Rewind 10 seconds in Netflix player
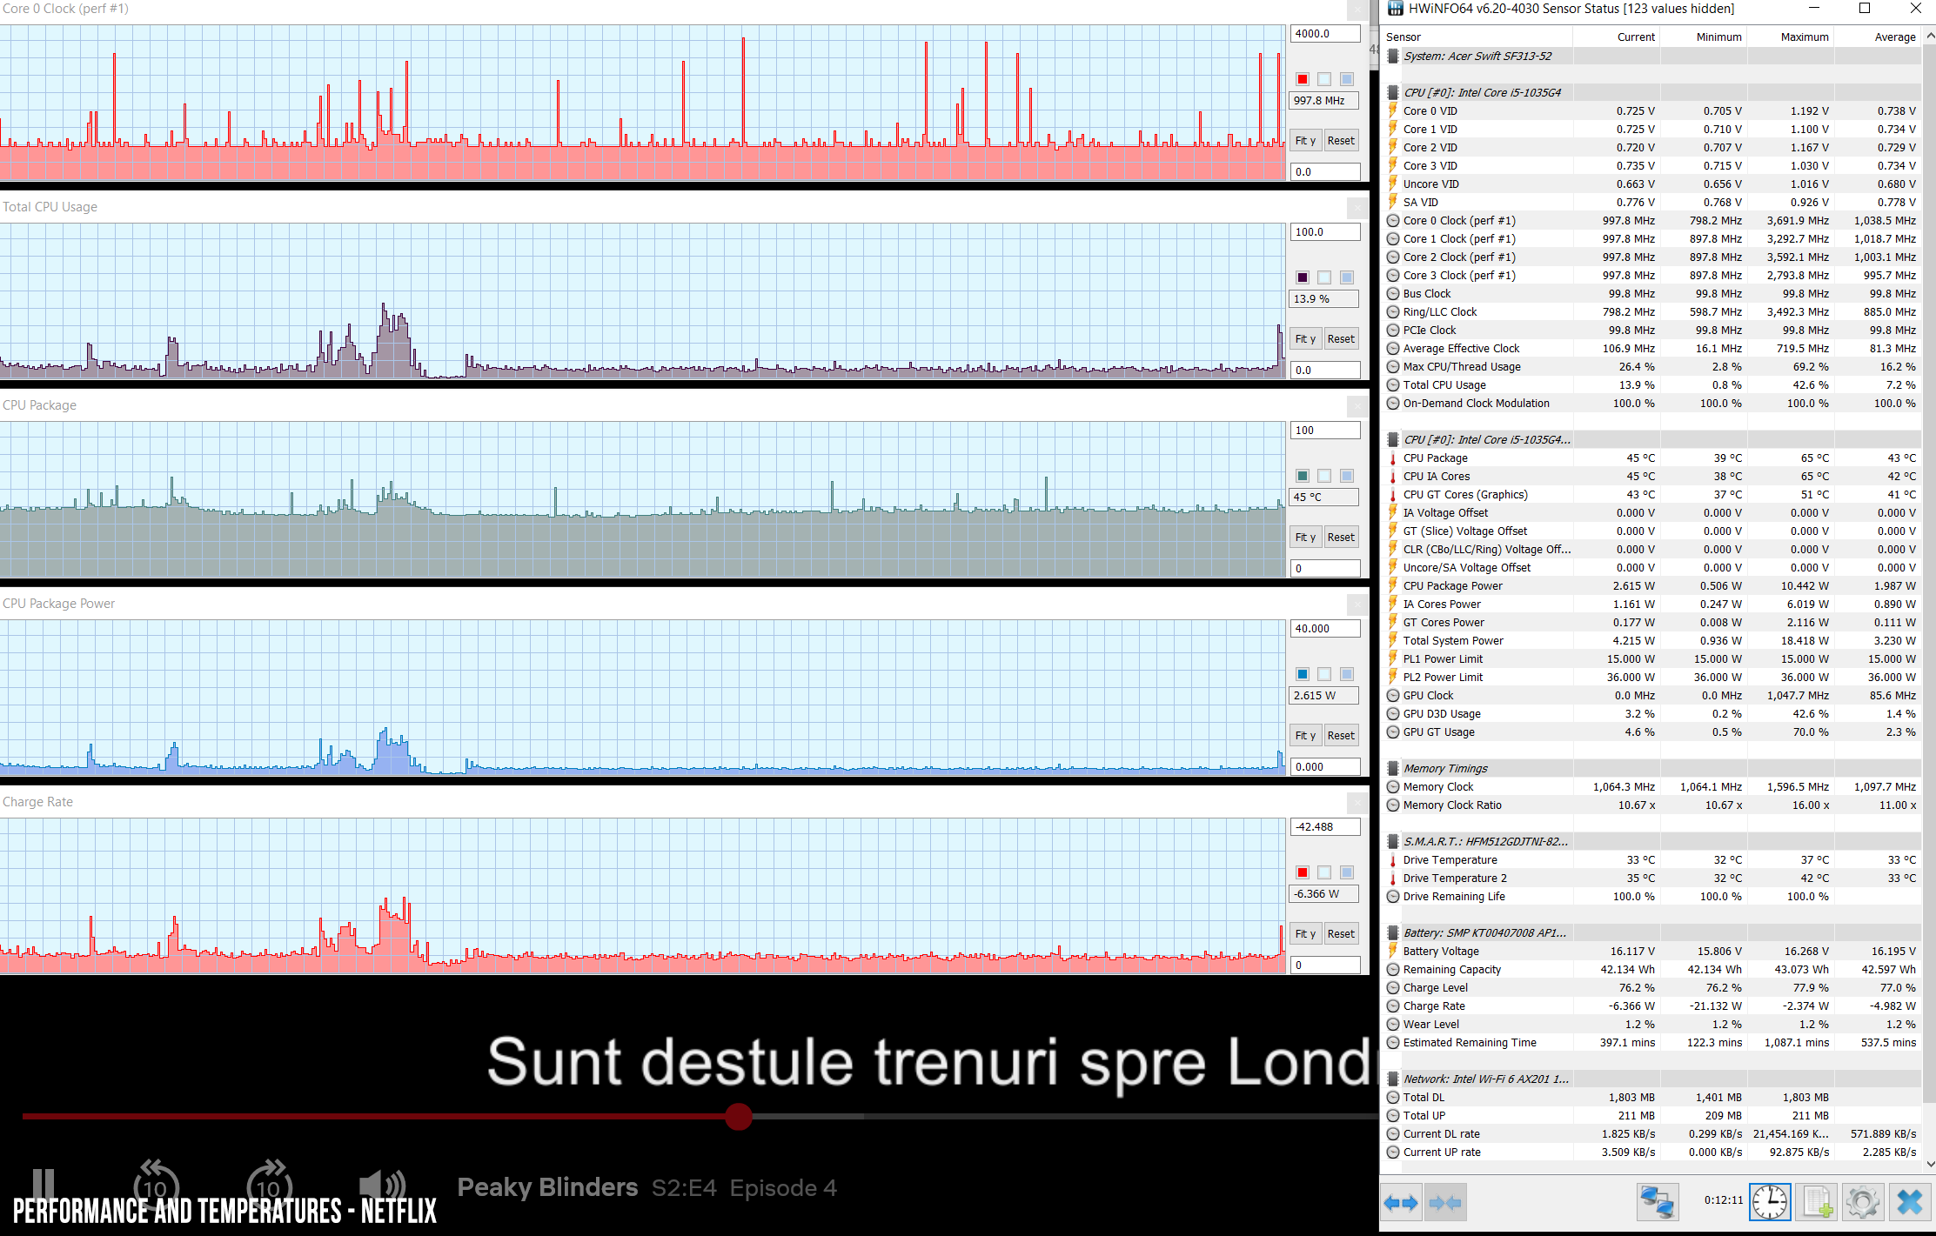Viewport: 1936px width, 1236px height. (x=156, y=1185)
